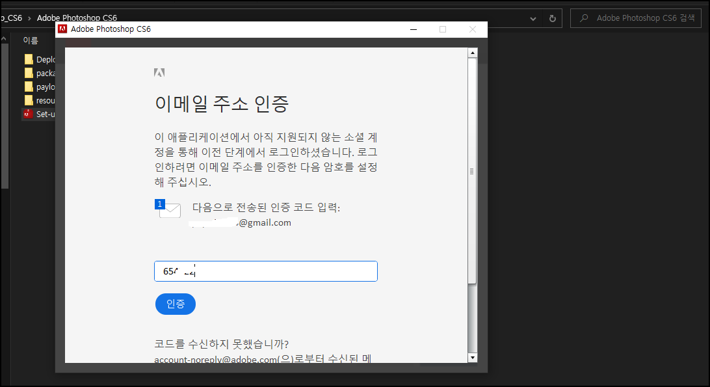Screen dimensions: 710x387
Task: Select the Set-up file in Explorer
Action: (40, 114)
